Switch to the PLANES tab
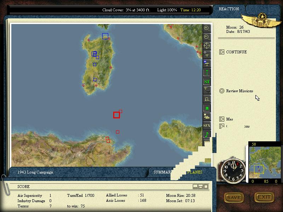The height and width of the screenshot is (212, 283). tap(195, 172)
